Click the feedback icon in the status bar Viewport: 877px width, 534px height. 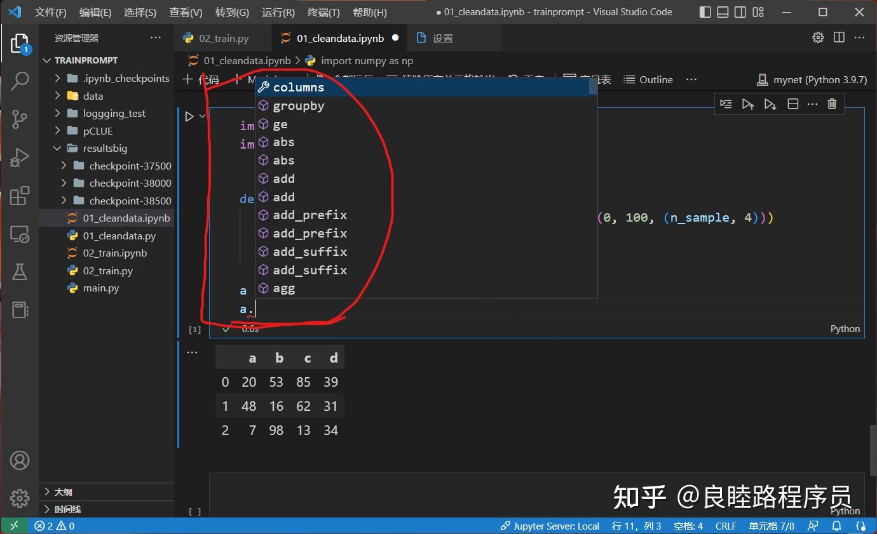point(813,526)
